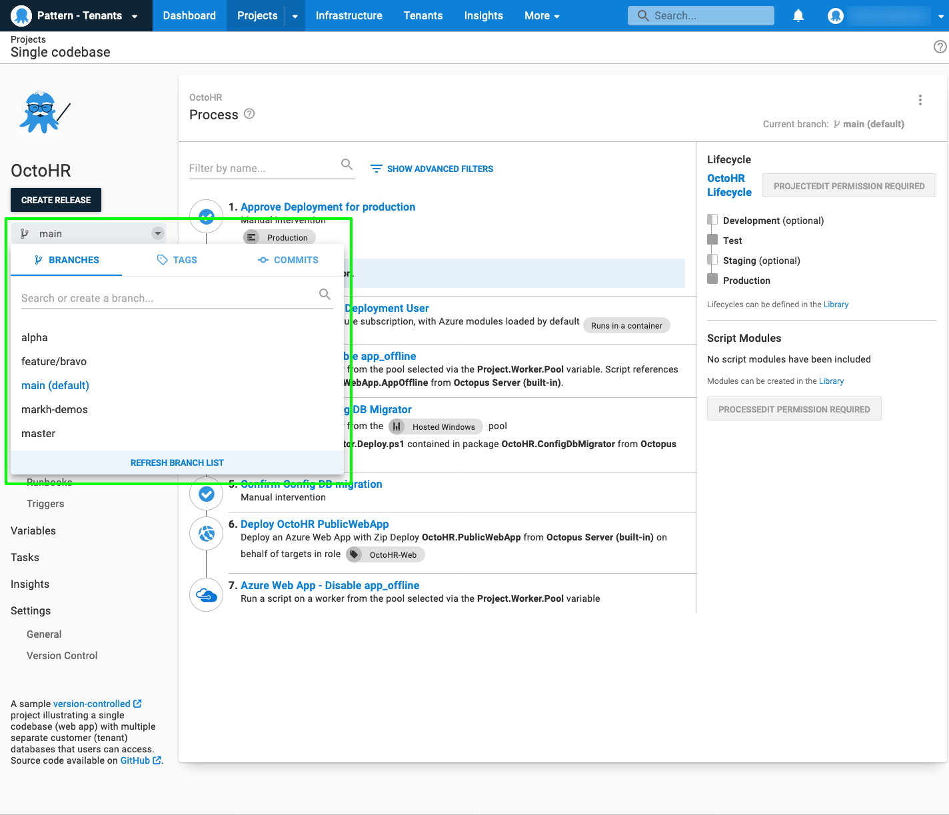Enable the Production lifecycle checkbox

[712, 280]
